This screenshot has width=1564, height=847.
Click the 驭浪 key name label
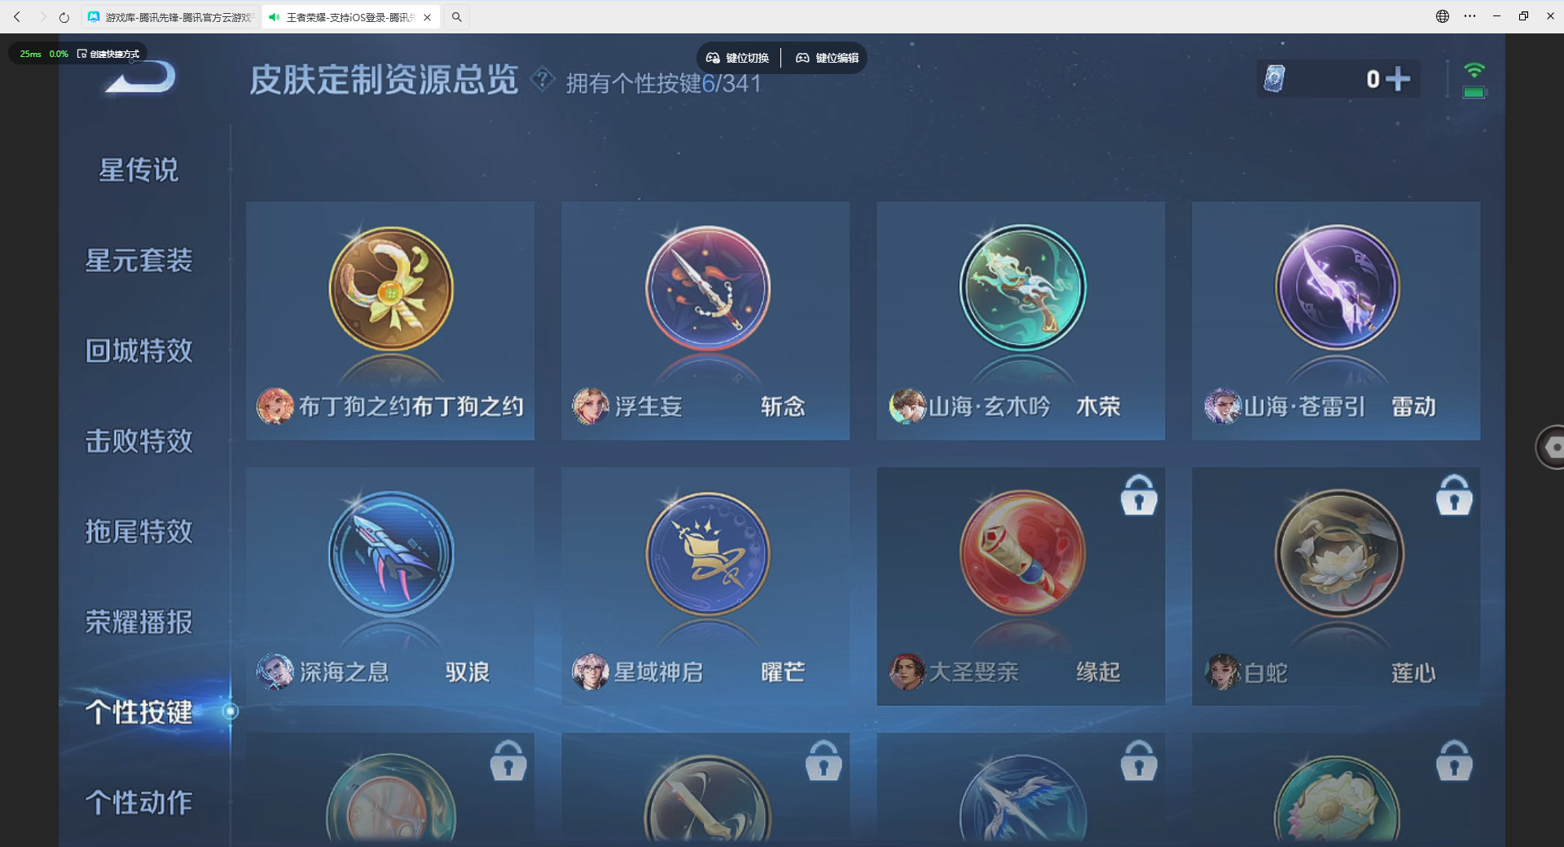click(x=468, y=672)
